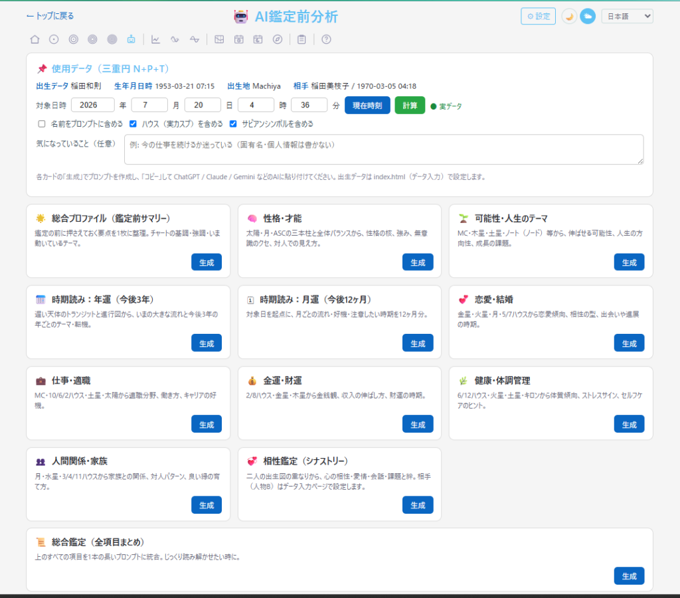
Task: Focus the month field showing 7
Action: pos(149,105)
